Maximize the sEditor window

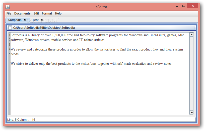(184, 6)
